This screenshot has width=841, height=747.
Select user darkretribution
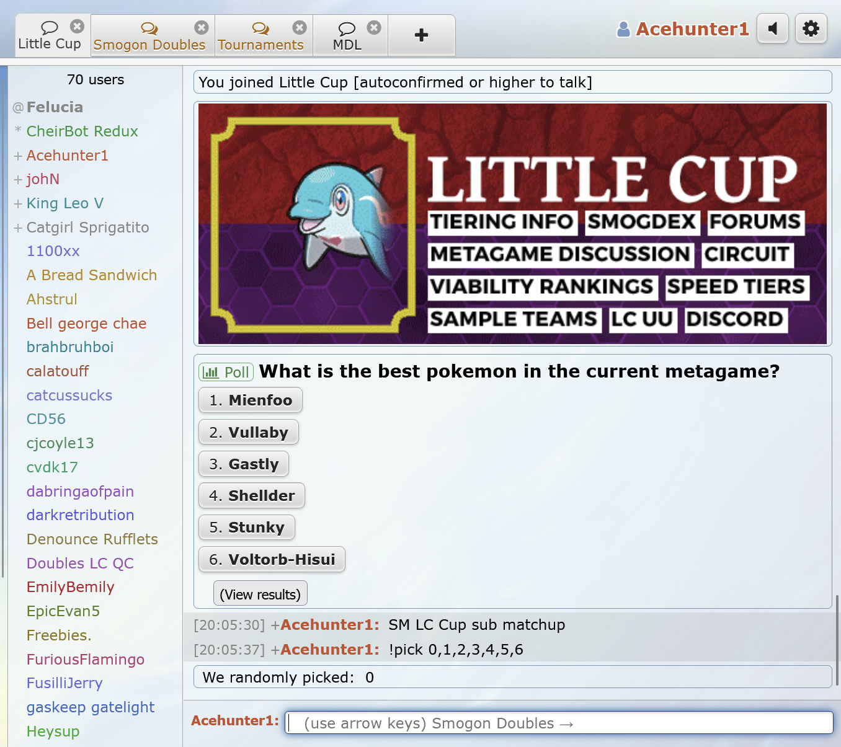click(81, 515)
